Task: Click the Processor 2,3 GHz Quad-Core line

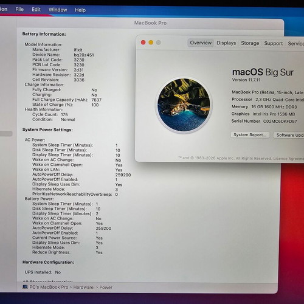Action: click(268, 100)
